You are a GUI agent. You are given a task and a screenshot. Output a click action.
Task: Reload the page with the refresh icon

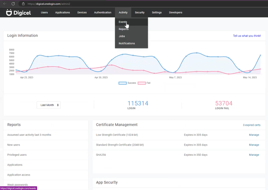point(13,4)
